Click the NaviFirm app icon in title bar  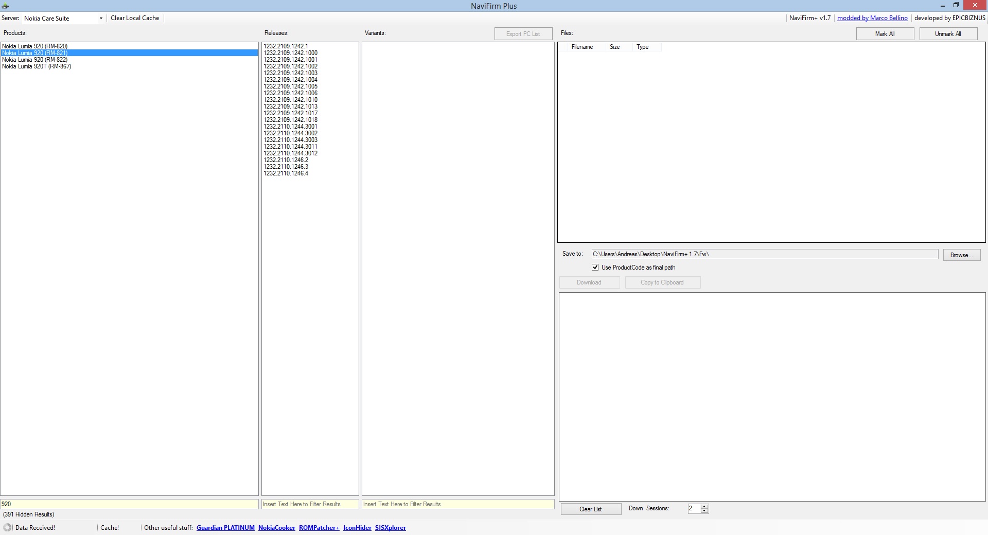(5, 6)
